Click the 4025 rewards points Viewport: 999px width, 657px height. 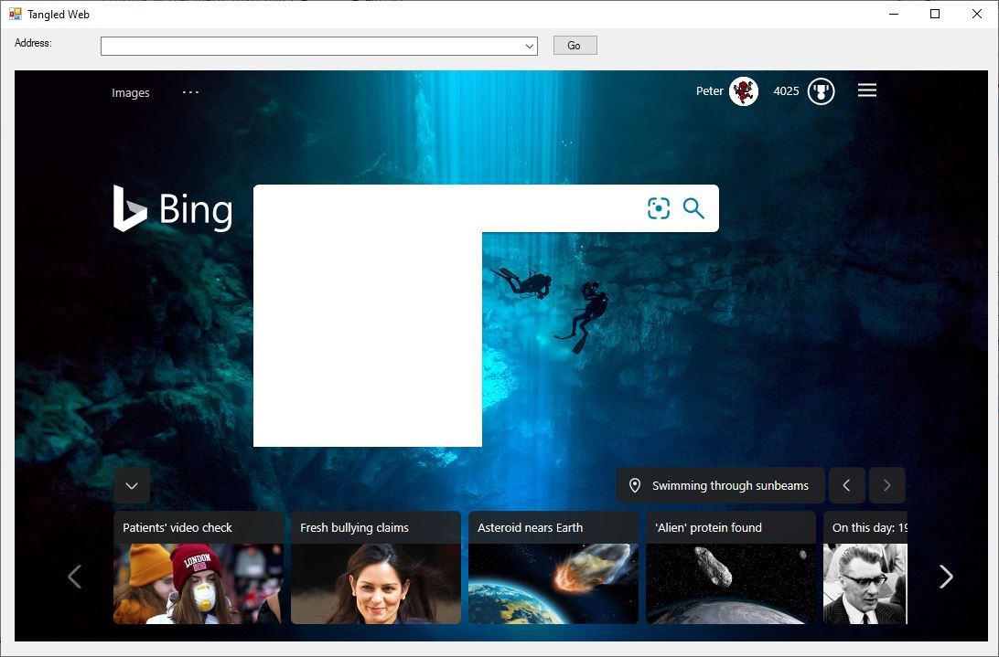coord(786,91)
